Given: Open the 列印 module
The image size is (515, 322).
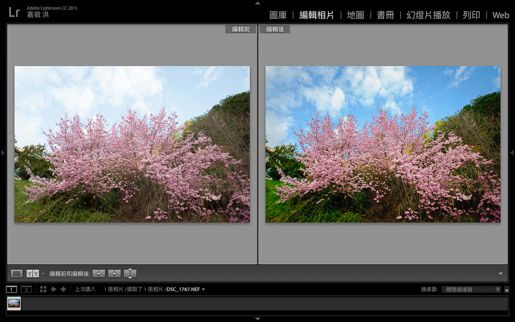Looking at the screenshot, I should [471, 15].
